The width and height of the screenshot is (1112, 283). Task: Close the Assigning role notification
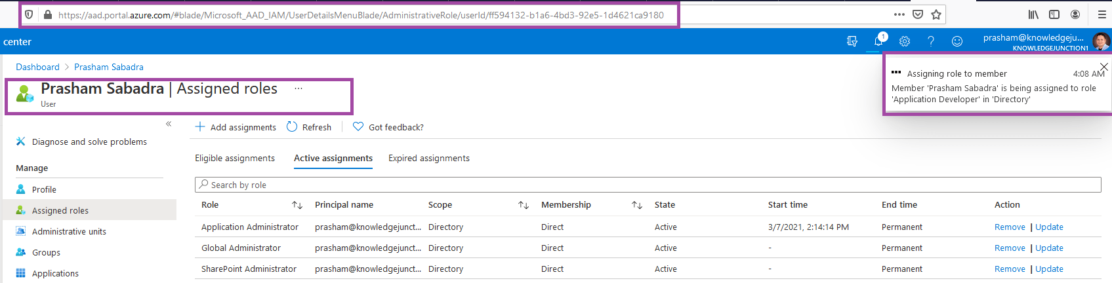point(1104,66)
